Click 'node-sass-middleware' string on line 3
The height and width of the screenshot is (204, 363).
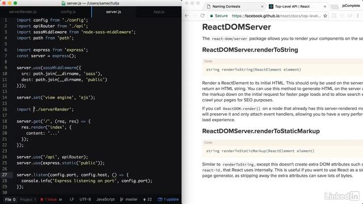(x=107, y=32)
